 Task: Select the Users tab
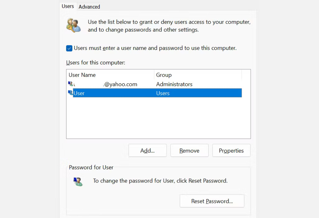pyautogui.click(x=68, y=6)
